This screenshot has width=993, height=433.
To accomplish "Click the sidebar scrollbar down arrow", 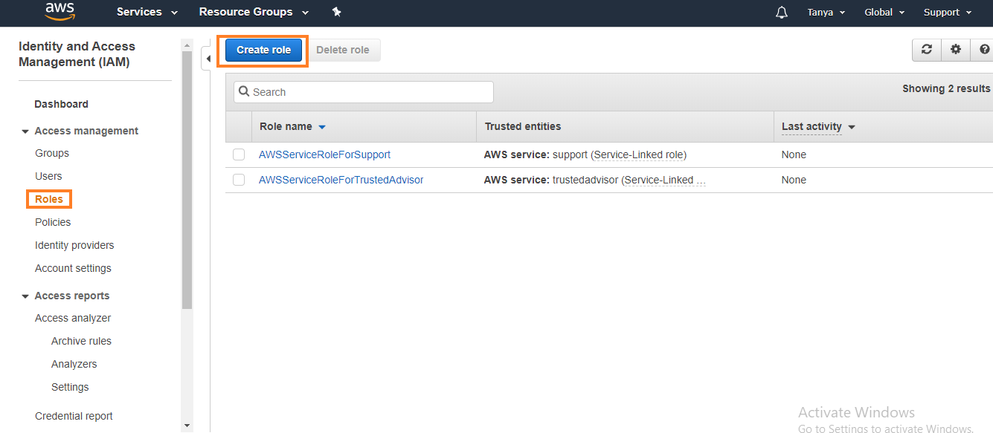I will click(187, 426).
